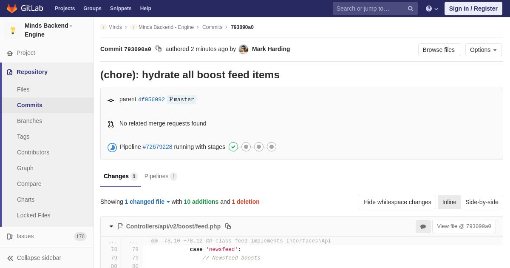Open the Options dropdown
This screenshot has height=268, width=510.
(483, 50)
